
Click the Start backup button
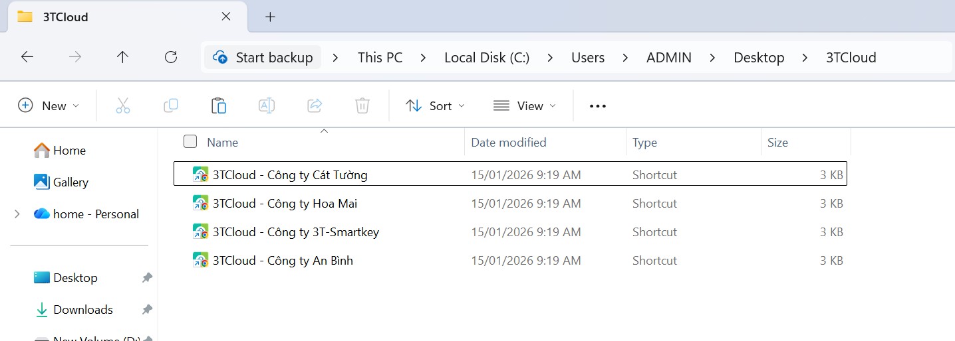click(263, 57)
